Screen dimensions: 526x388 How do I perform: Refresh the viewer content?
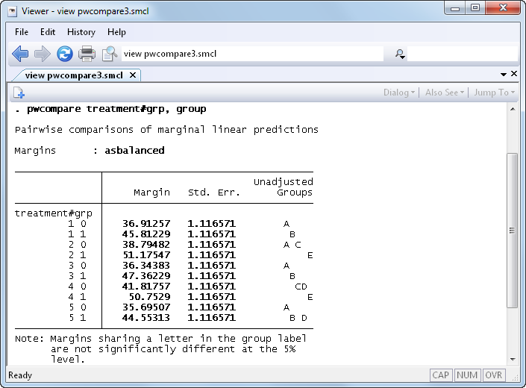[x=65, y=54]
